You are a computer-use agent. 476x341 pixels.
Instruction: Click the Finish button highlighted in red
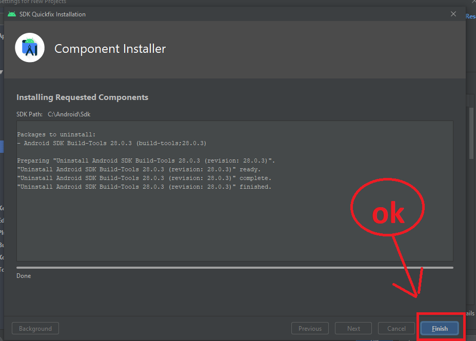(x=439, y=328)
